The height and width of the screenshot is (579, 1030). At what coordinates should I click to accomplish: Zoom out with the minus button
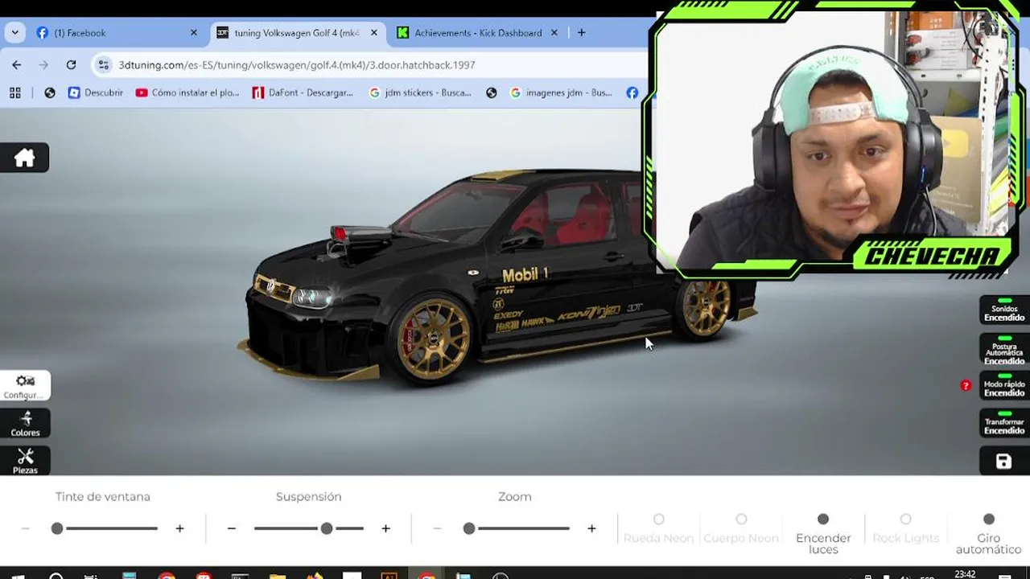[438, 528]
